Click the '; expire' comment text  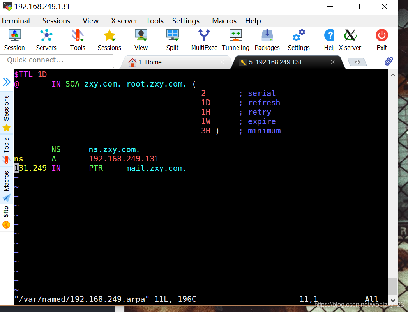point(257,121)
